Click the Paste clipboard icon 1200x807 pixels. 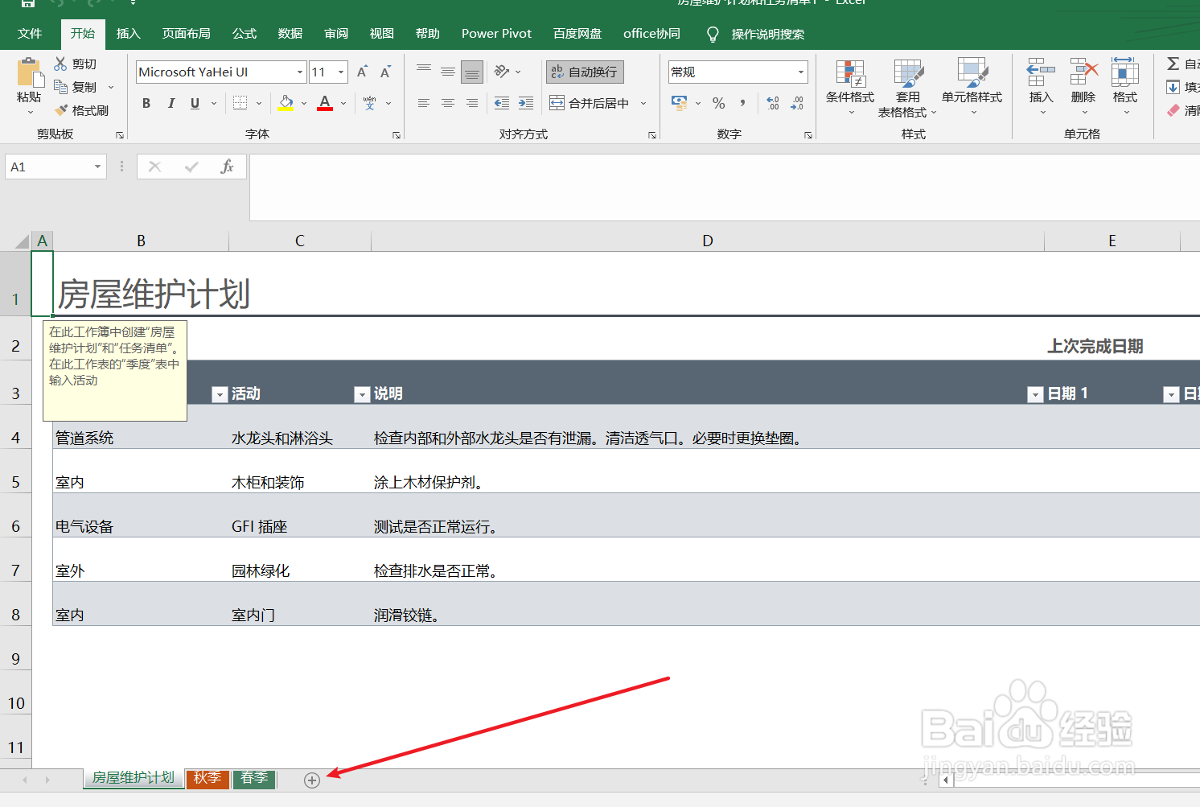pos(31,73)
